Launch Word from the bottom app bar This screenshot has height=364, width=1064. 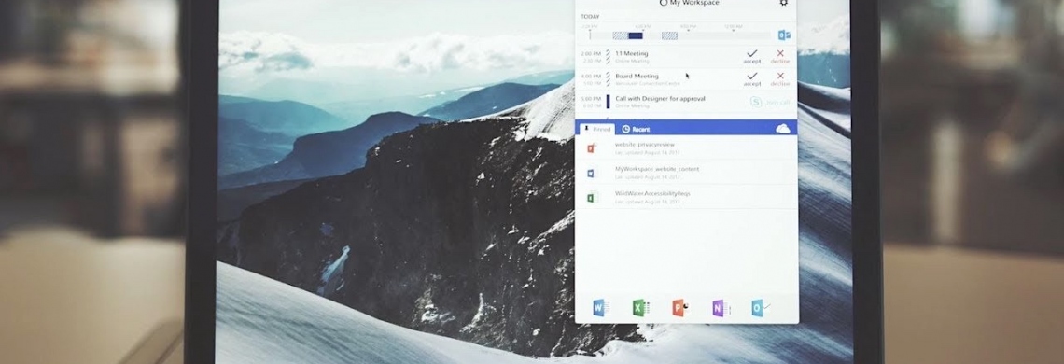[x=600, y=308]
